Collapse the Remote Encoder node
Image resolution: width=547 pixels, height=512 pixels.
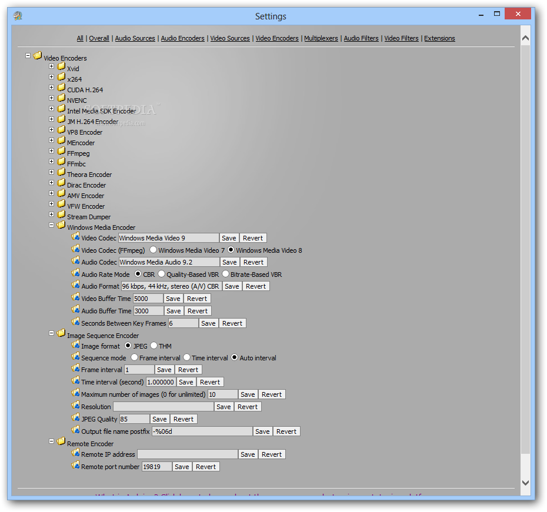coord(52,441)
